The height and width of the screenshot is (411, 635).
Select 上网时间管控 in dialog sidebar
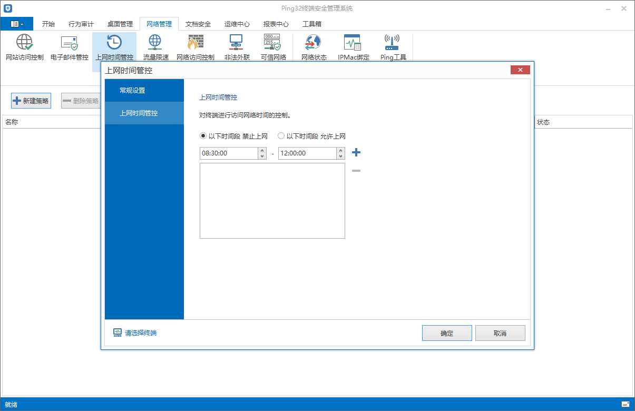(144, 113)
